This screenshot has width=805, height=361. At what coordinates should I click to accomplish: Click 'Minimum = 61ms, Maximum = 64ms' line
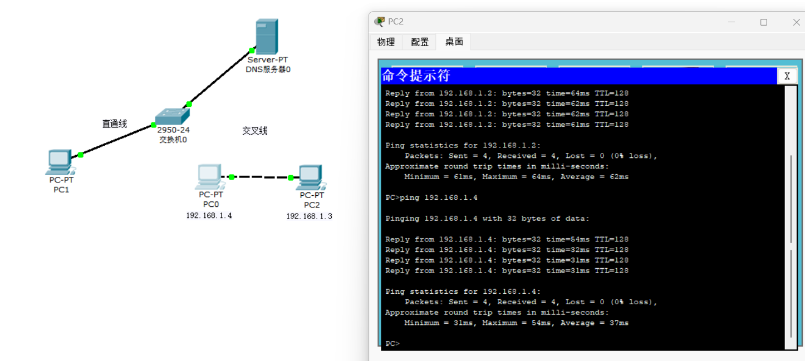[x=517, y=177]
